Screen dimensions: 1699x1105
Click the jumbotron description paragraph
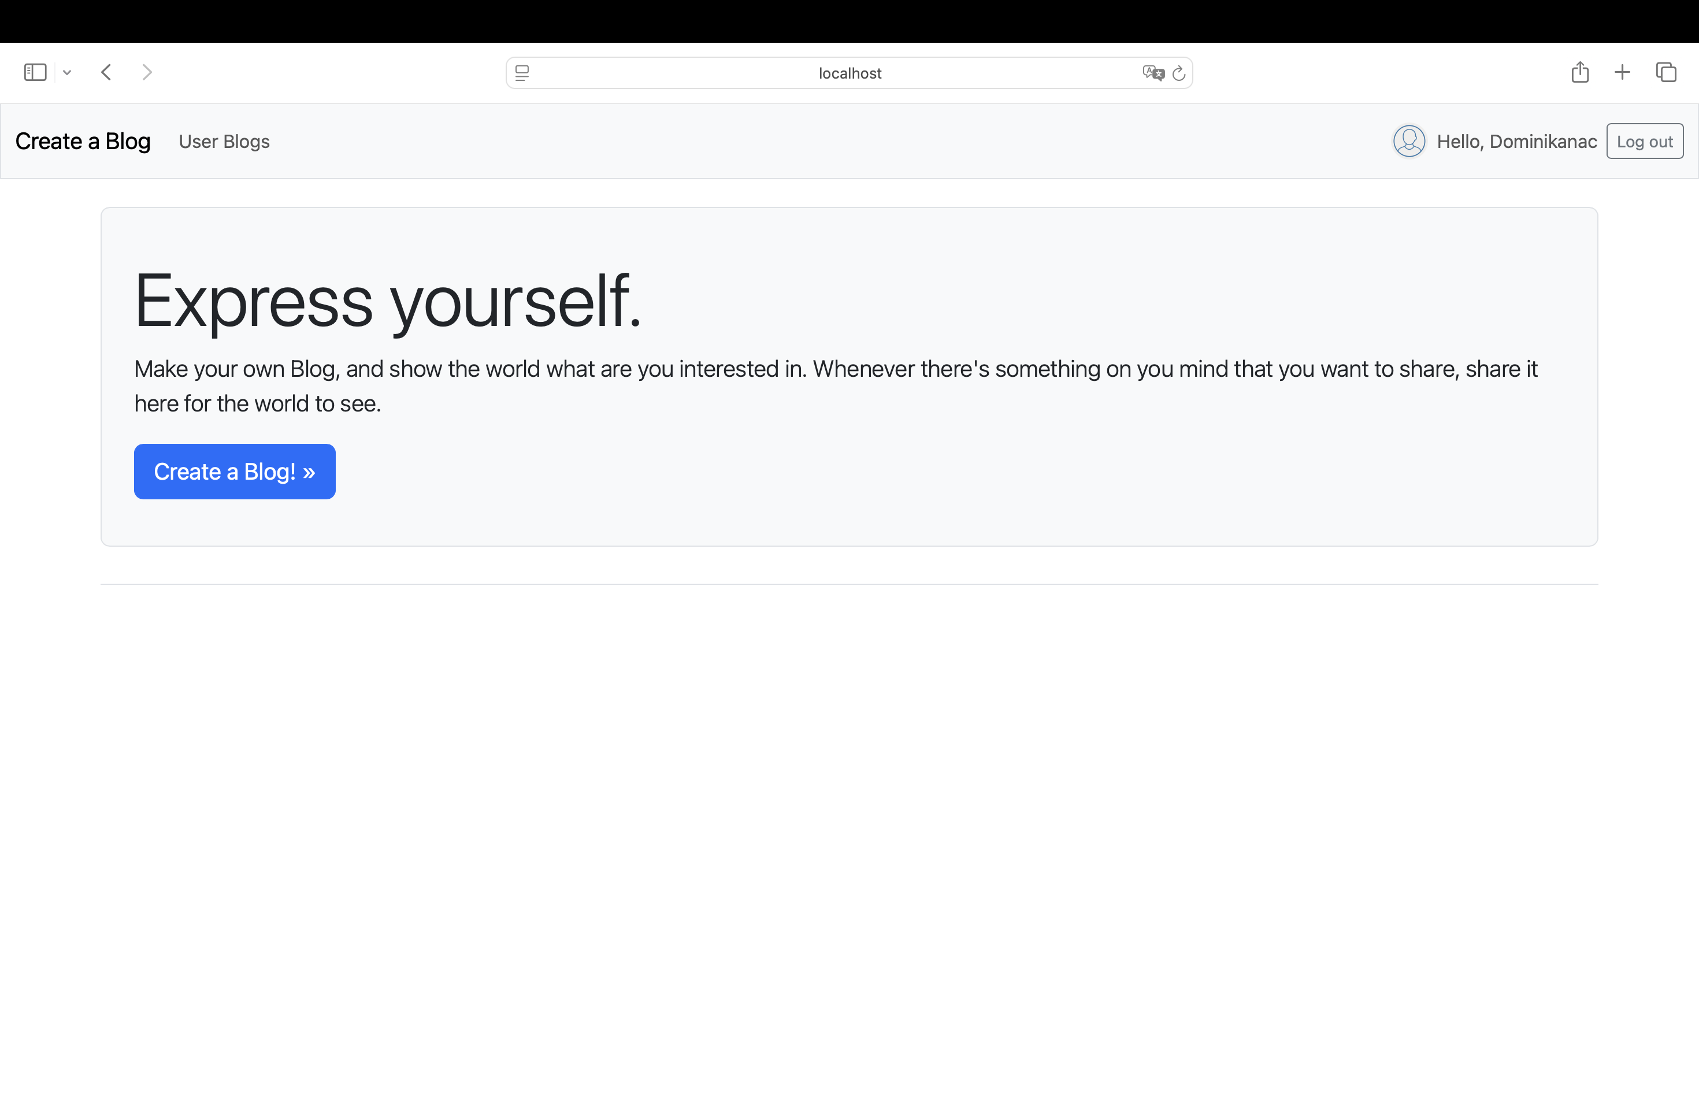coord(835,385)
